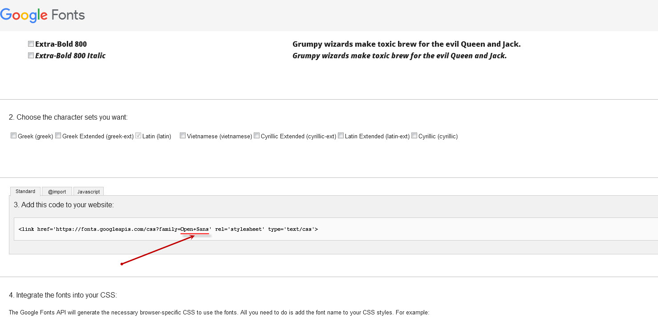
Task: Switch to the Standard tab
Action: click(x=25, y=191)
